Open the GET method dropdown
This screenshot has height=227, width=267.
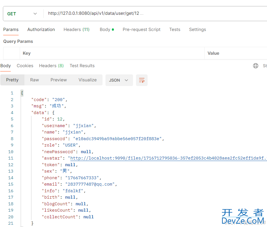(x=22, y=14)
